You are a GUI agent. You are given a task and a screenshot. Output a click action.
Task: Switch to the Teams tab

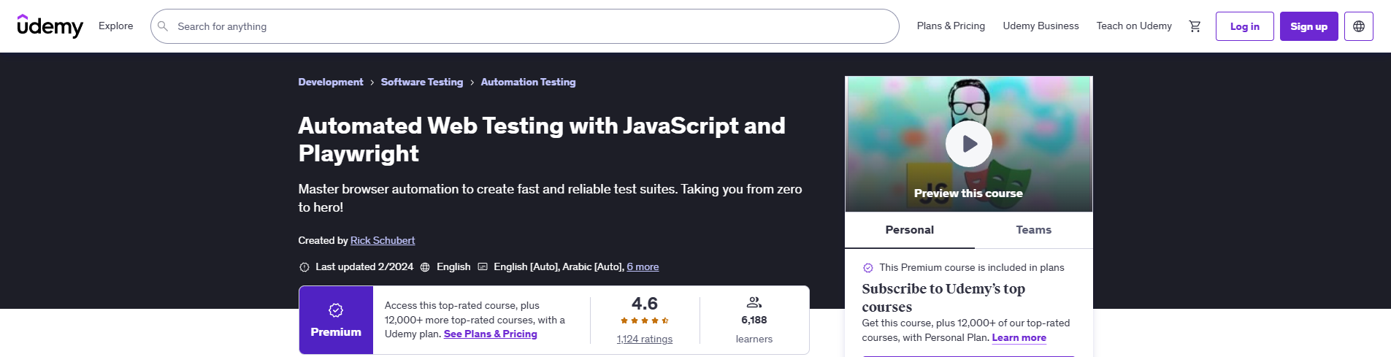[x=1034, y=230]
